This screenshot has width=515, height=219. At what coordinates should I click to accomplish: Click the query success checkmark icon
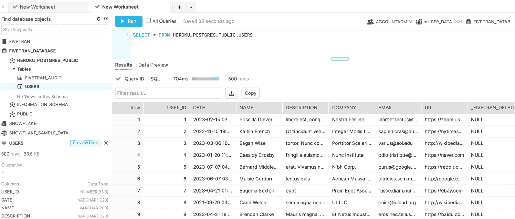118,79
